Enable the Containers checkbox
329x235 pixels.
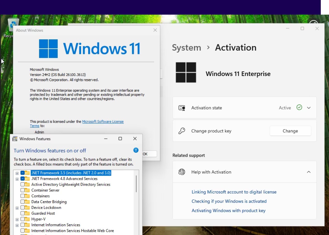point(23,196)
